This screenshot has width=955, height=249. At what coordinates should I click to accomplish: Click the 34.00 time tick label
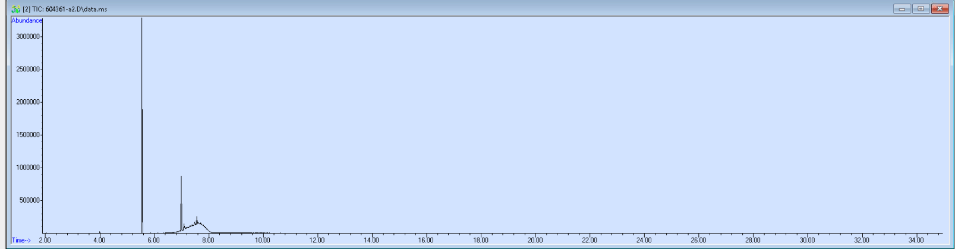click(916, 241)
